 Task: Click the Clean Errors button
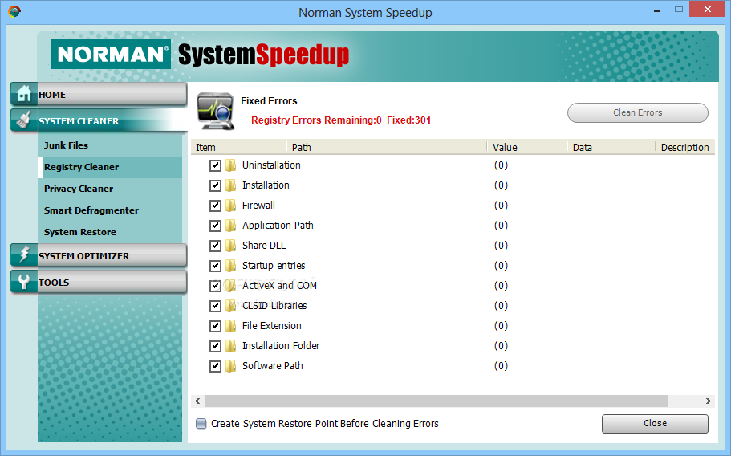click(x=638, y=112)
